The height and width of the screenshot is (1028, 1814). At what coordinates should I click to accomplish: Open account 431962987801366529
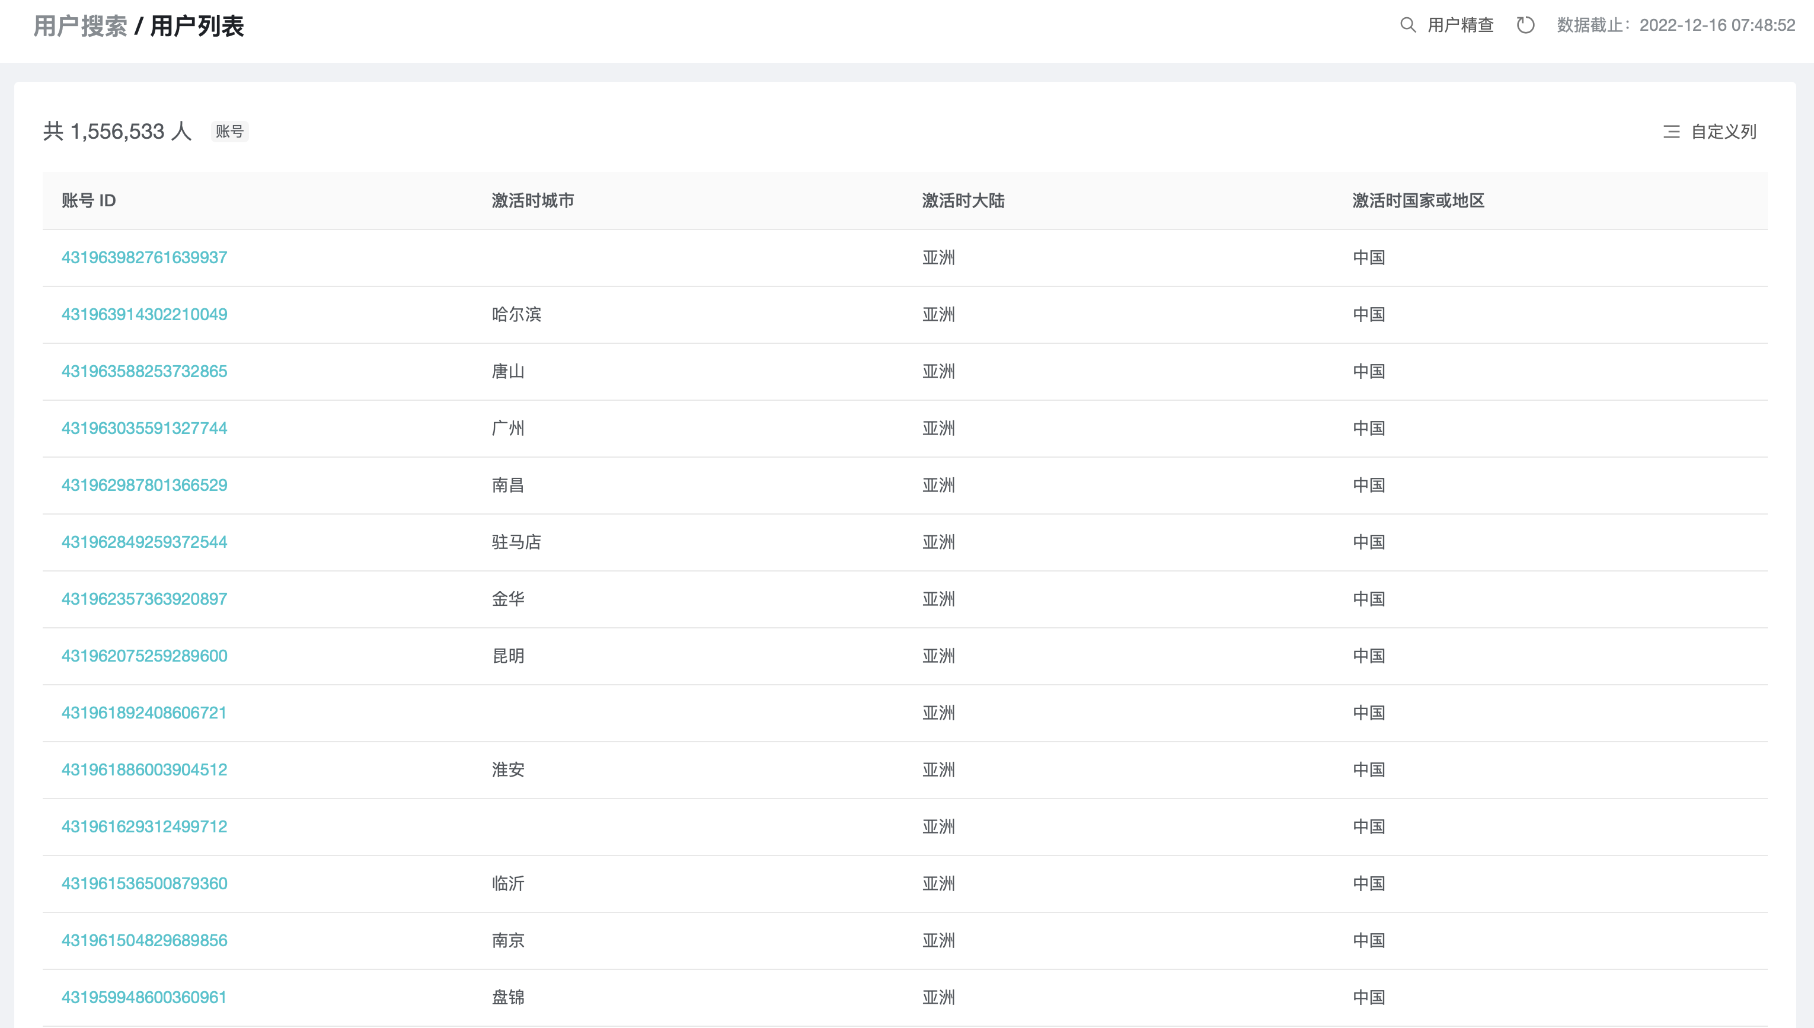[144, 485]
